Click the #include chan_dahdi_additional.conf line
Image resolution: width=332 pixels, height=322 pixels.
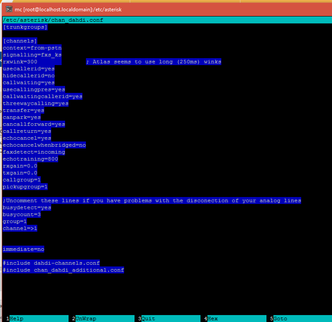point(63,270)
